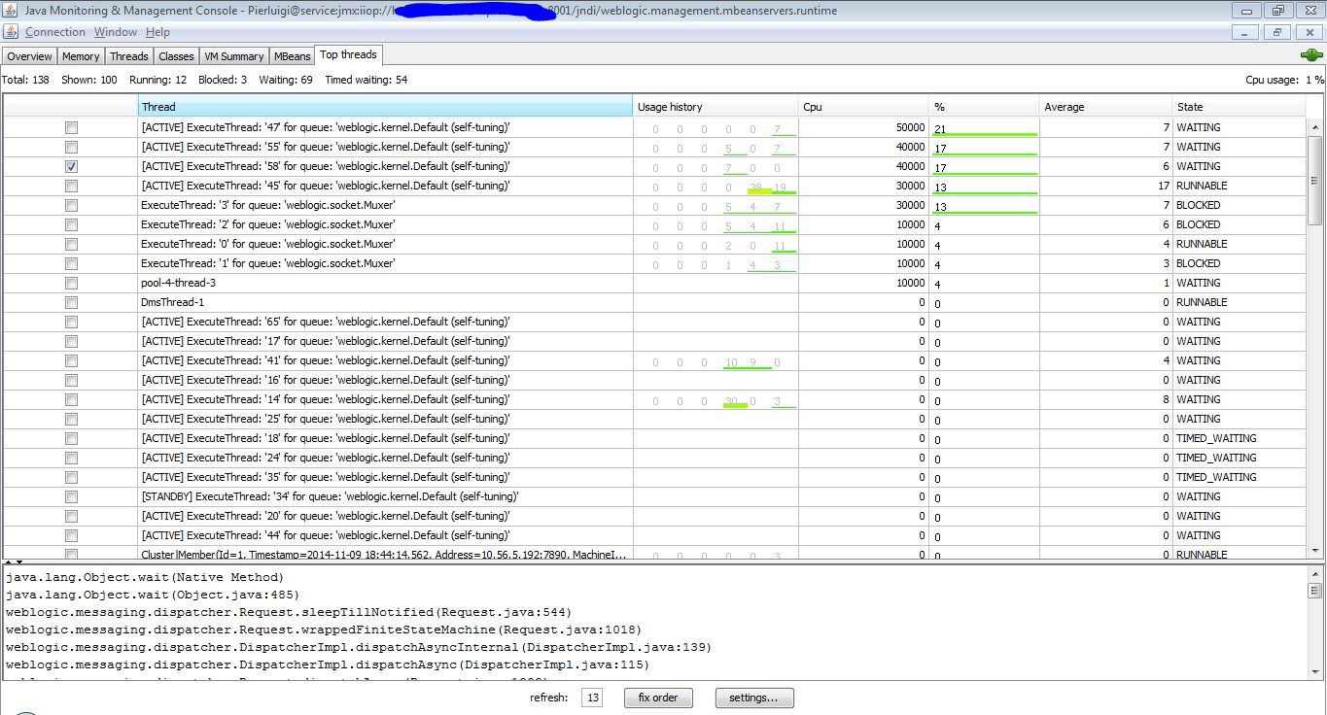Screen dimensions: 1327x715
Task: Switch to the MBeans tab
Action: pyautogui.click(x=292, y=55)
